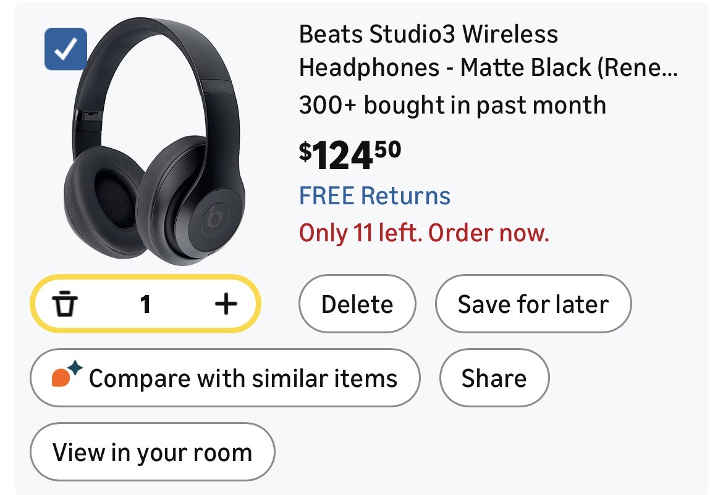
Task: Choose Save for later
Action: click(533, 304)
